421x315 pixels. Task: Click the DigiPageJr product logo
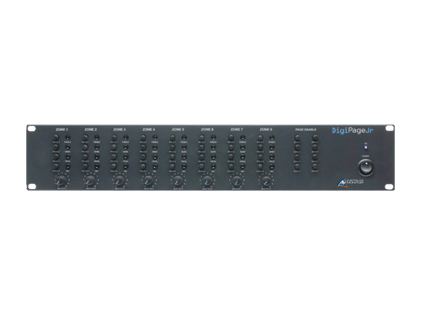(x=353, y=130)
